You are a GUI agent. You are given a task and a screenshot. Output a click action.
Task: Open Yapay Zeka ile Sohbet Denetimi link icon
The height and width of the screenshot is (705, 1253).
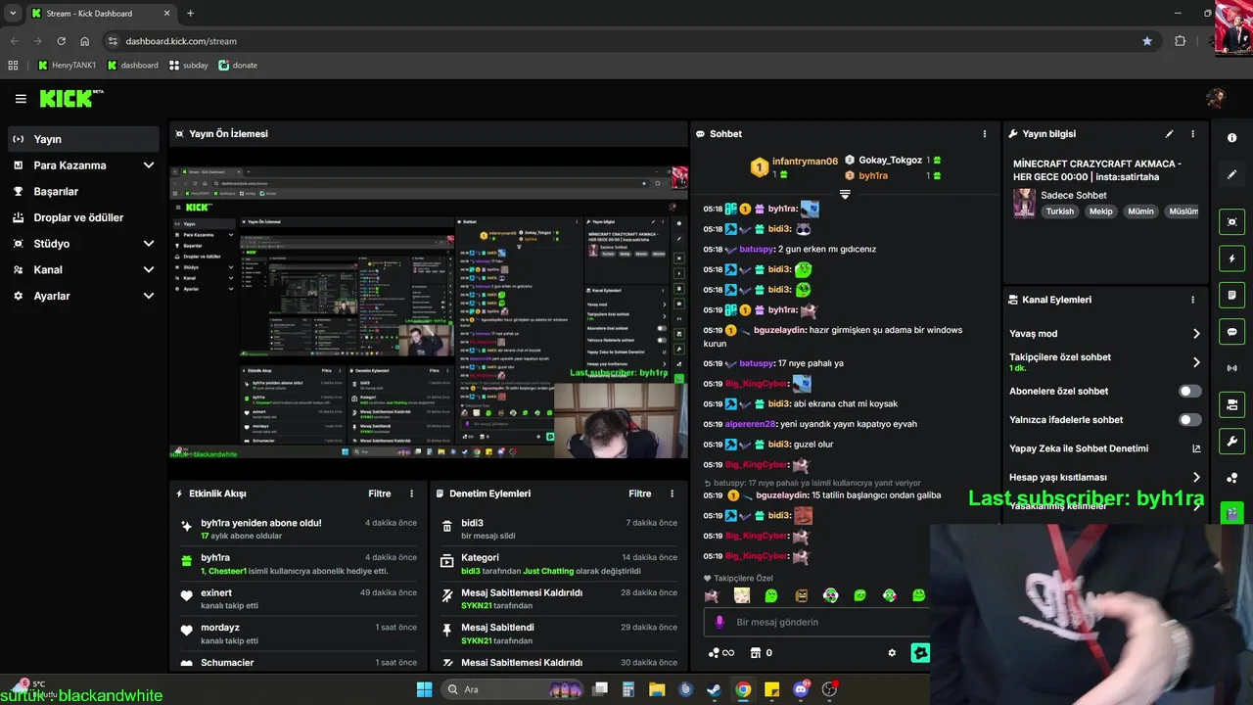coord(1196,448)
